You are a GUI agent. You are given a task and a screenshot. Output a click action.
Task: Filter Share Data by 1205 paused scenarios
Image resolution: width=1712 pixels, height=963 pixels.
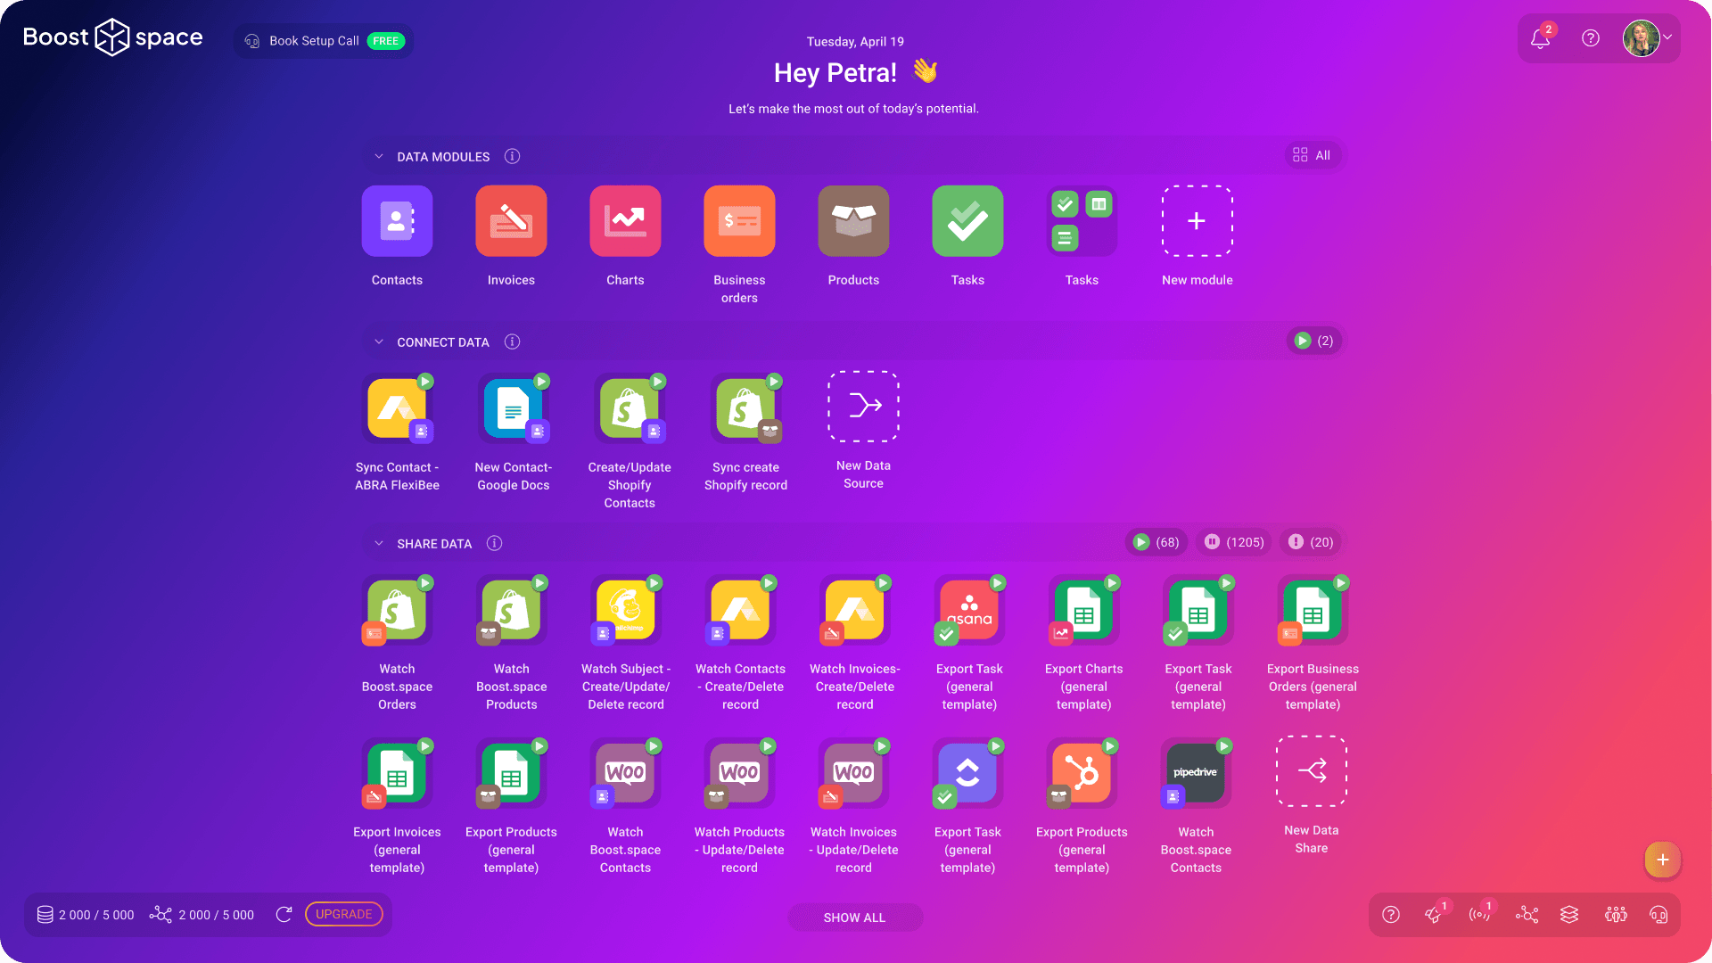tap(1234, 542)
